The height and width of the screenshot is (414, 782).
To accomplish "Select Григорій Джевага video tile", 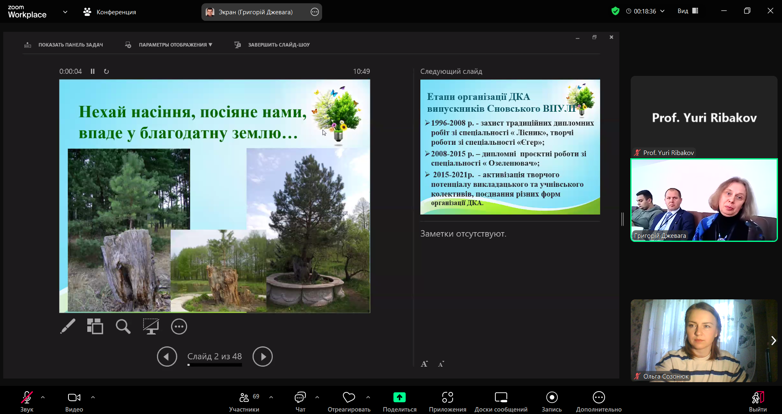I will [704, 200].
